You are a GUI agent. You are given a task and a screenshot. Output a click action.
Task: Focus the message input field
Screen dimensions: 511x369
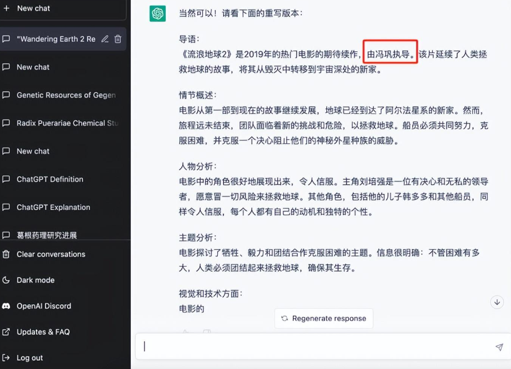[x=322, y=347]
